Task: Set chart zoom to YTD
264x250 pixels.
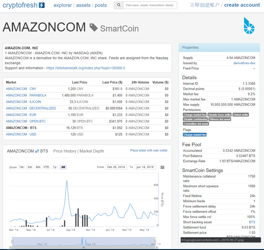Action: 46,167
